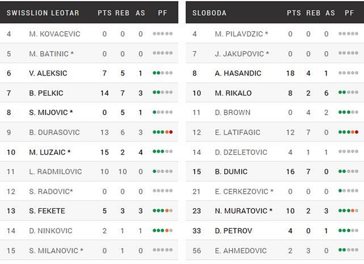Click PF header in Swisslion Leotar table

[163, 13]
